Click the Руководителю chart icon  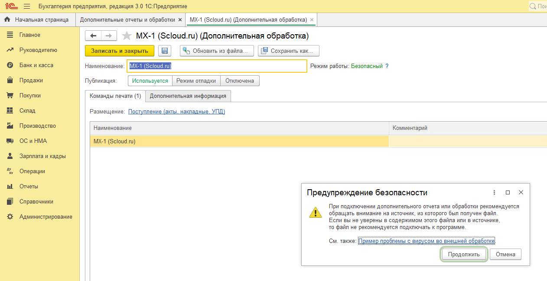[x=10, y=50]
